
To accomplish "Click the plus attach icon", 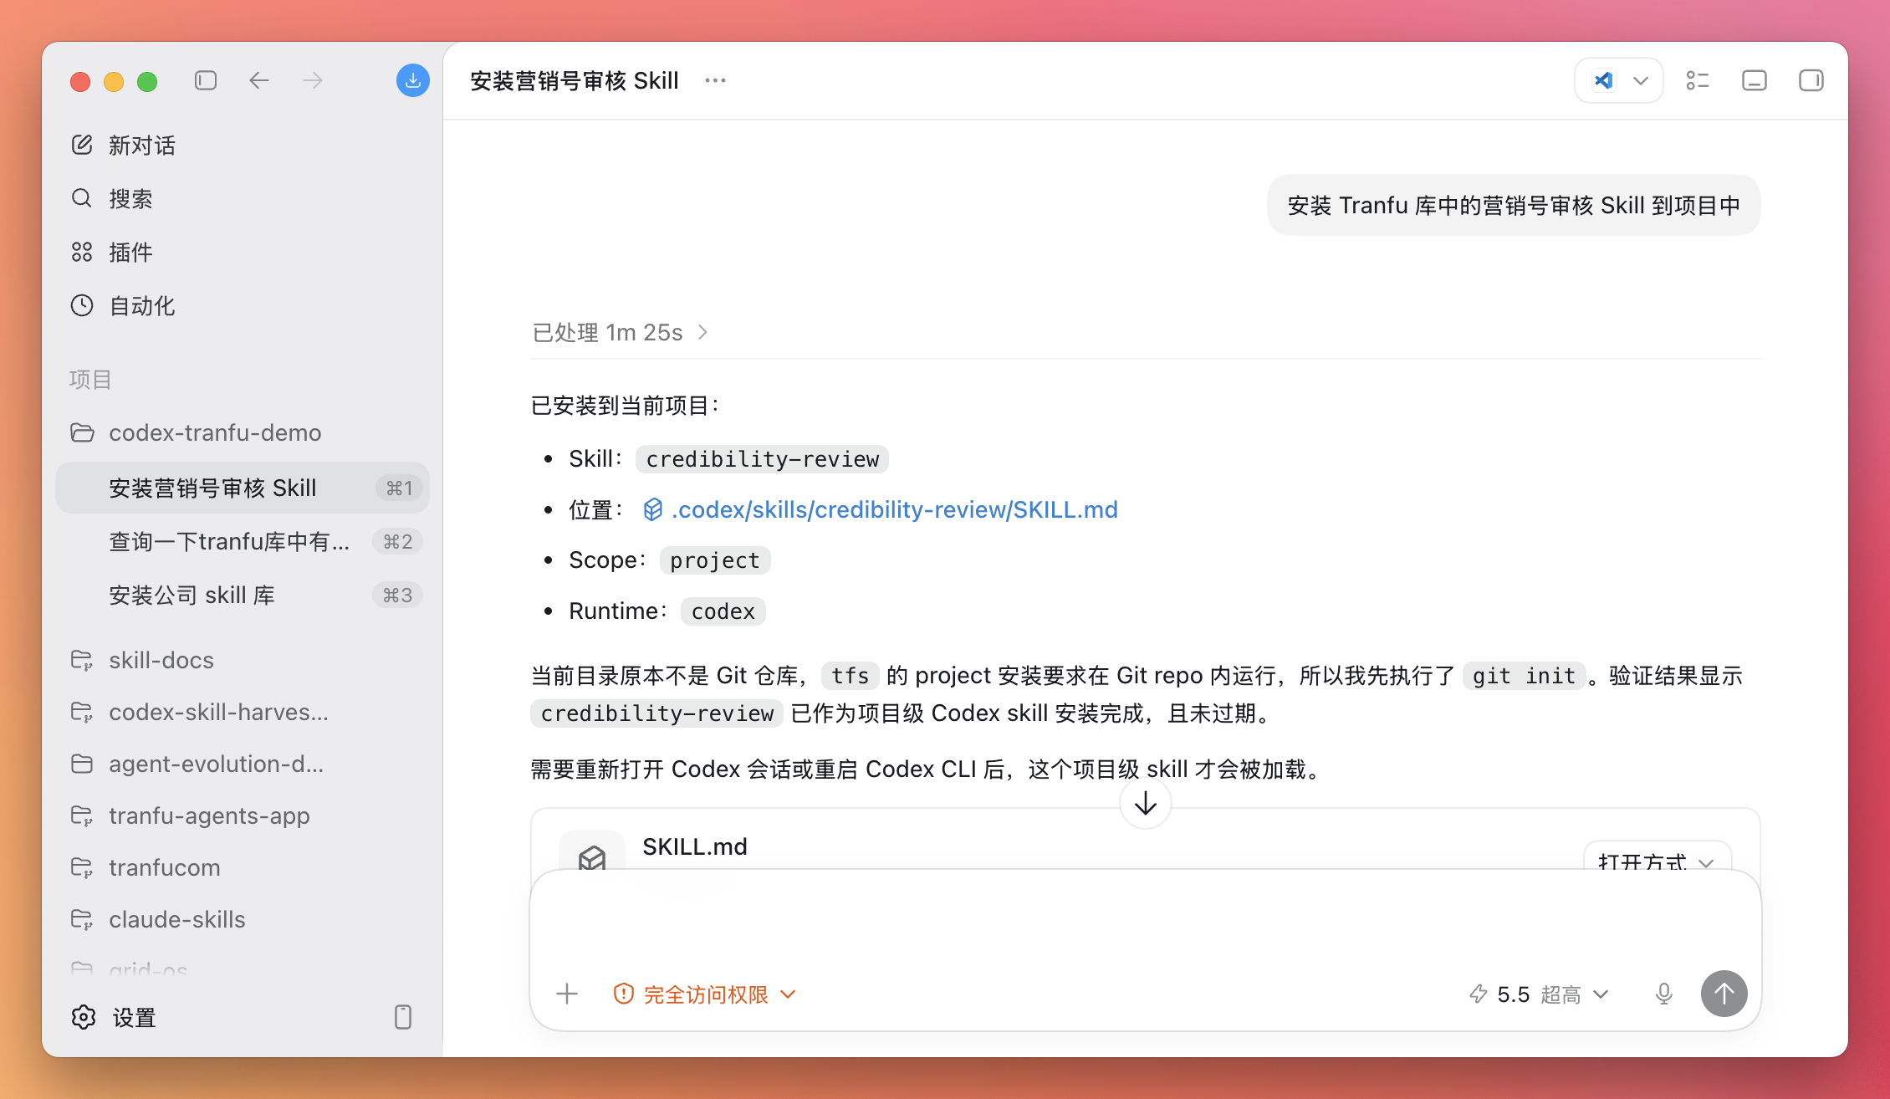I will click(x=567, y=994).
